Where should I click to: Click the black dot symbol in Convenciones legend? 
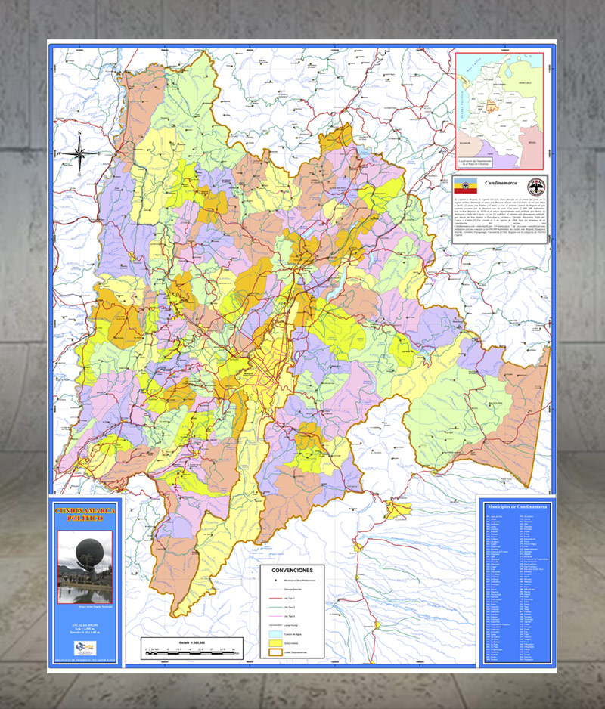275,581
